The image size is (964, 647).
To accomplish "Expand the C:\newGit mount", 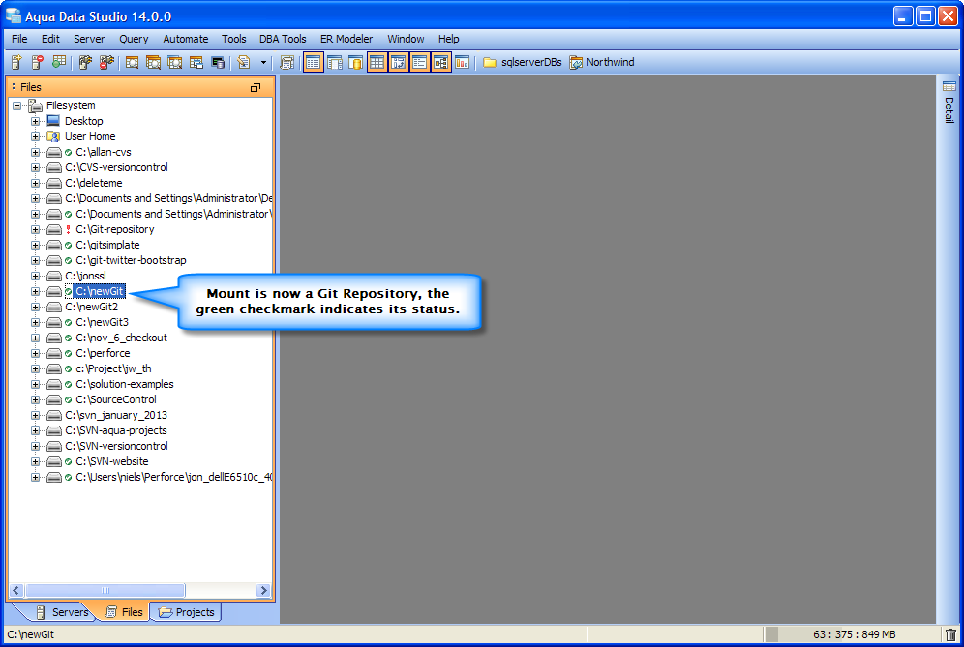I will coord(35,292).
